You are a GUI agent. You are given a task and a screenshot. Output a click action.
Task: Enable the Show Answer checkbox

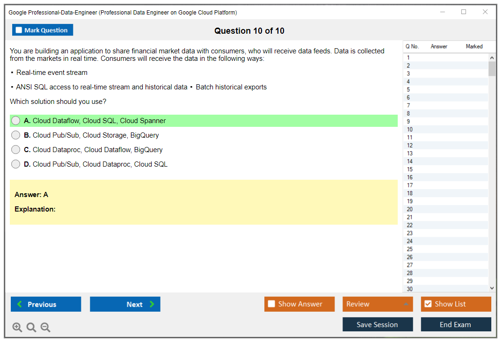pos(271,304)
